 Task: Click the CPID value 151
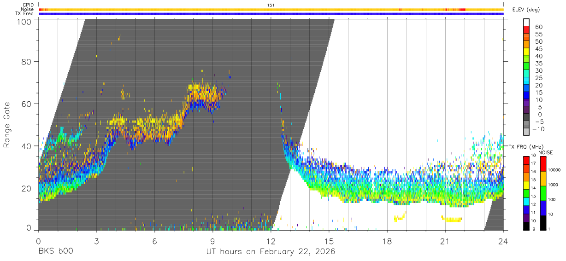(x=271, y=5)
